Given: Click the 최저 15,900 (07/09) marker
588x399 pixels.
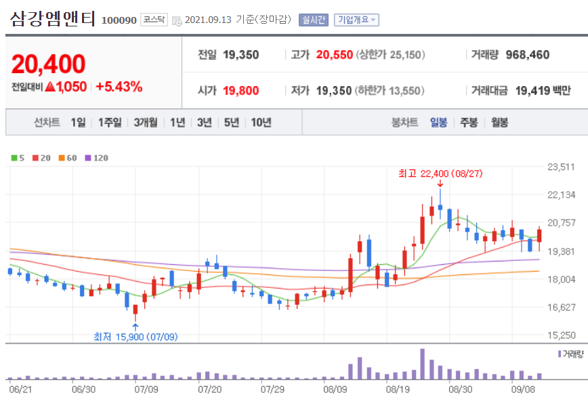Looking at the screenshot, I should point(135,337).
